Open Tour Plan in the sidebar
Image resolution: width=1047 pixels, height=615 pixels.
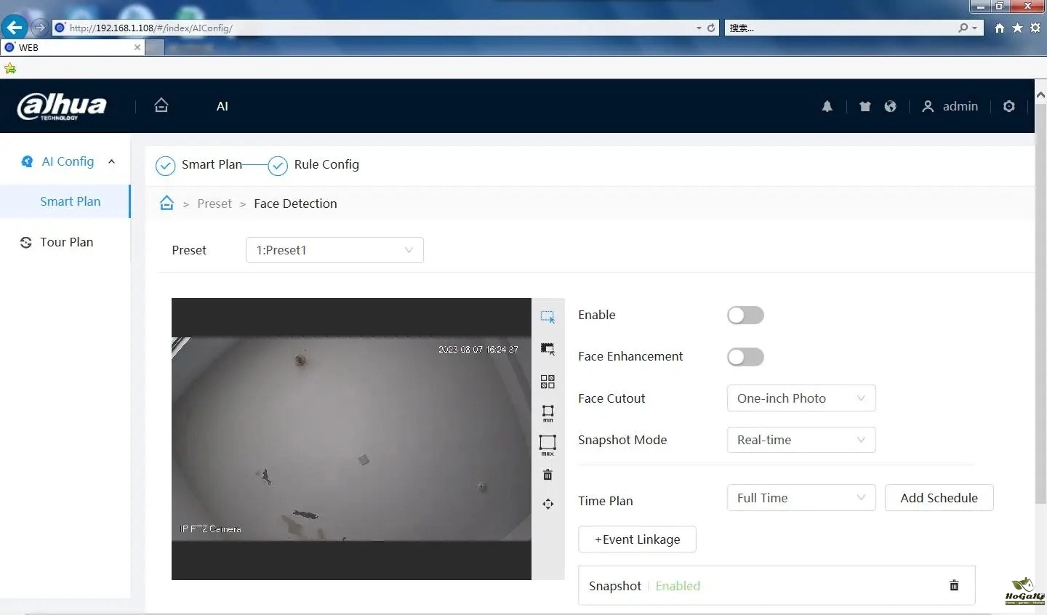66,242
